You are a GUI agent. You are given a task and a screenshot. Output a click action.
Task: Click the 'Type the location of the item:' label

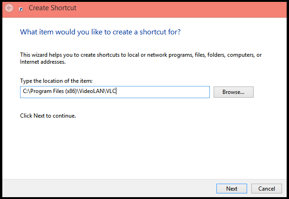coord(56,81)
